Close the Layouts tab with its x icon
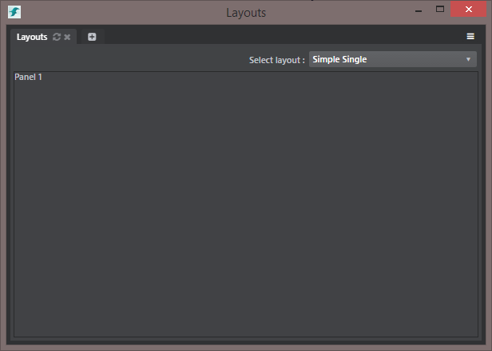The width and height of the screenshot is (492, 351). (x=68, y=37)
